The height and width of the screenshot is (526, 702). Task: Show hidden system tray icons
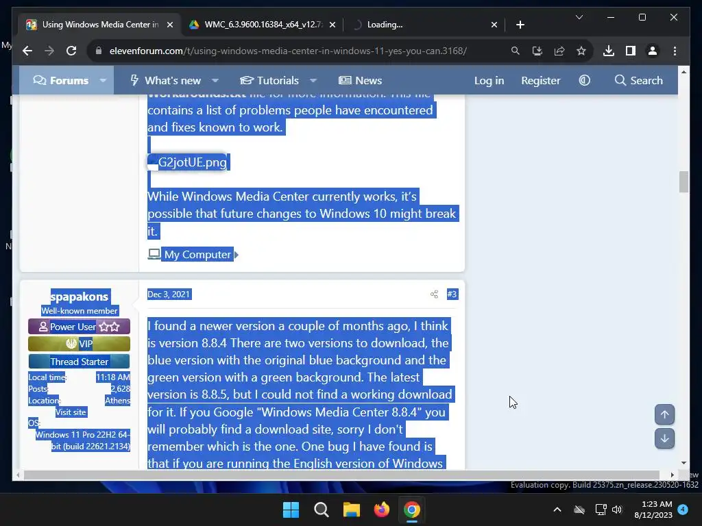click(x=557, y=510)
